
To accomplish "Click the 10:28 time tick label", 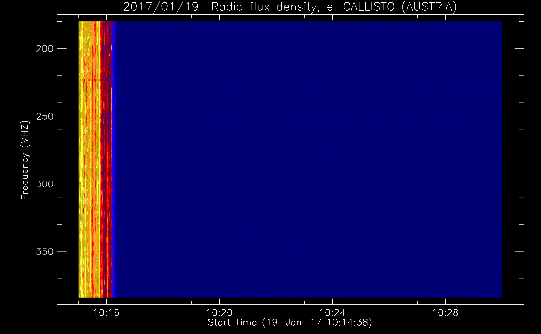I will click(445, 313).
